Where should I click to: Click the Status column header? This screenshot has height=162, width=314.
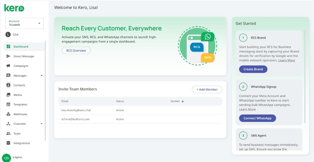(120, 101)
